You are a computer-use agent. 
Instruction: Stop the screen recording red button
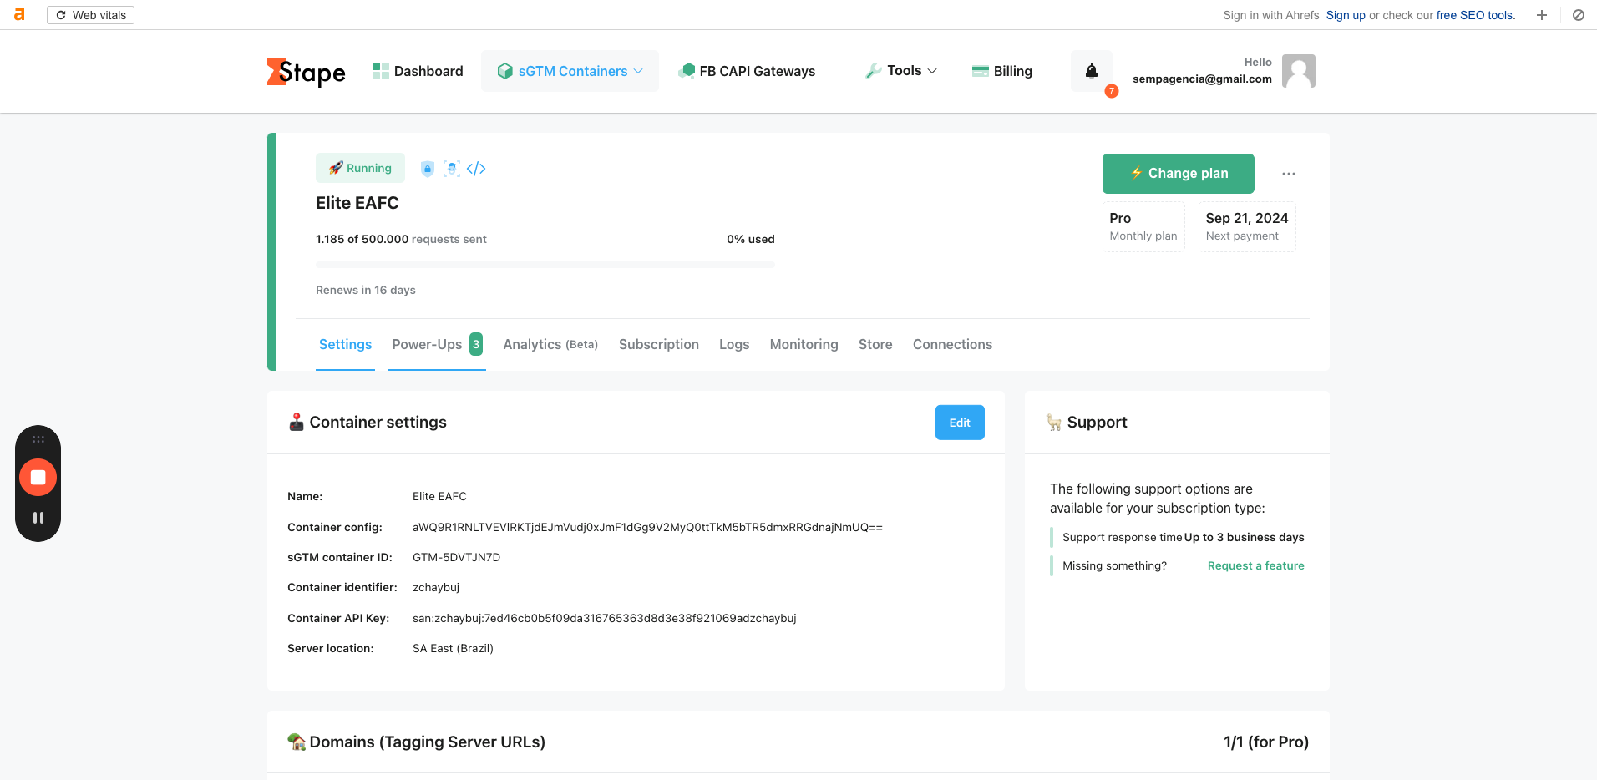coord(38,478)
